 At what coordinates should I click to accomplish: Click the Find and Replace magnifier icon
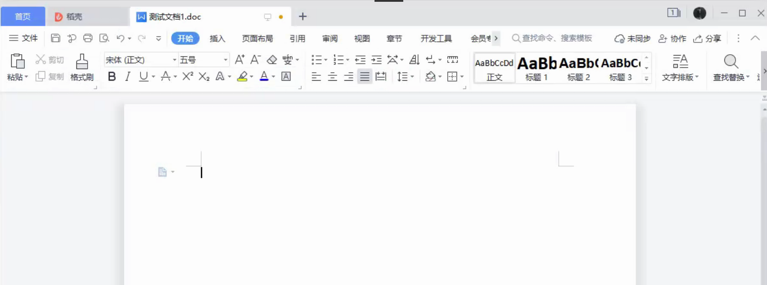(x=731, y=62)
